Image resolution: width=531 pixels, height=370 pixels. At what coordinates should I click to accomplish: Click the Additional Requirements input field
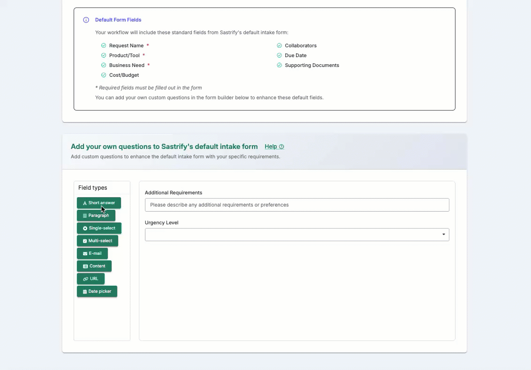click(297, 205)
